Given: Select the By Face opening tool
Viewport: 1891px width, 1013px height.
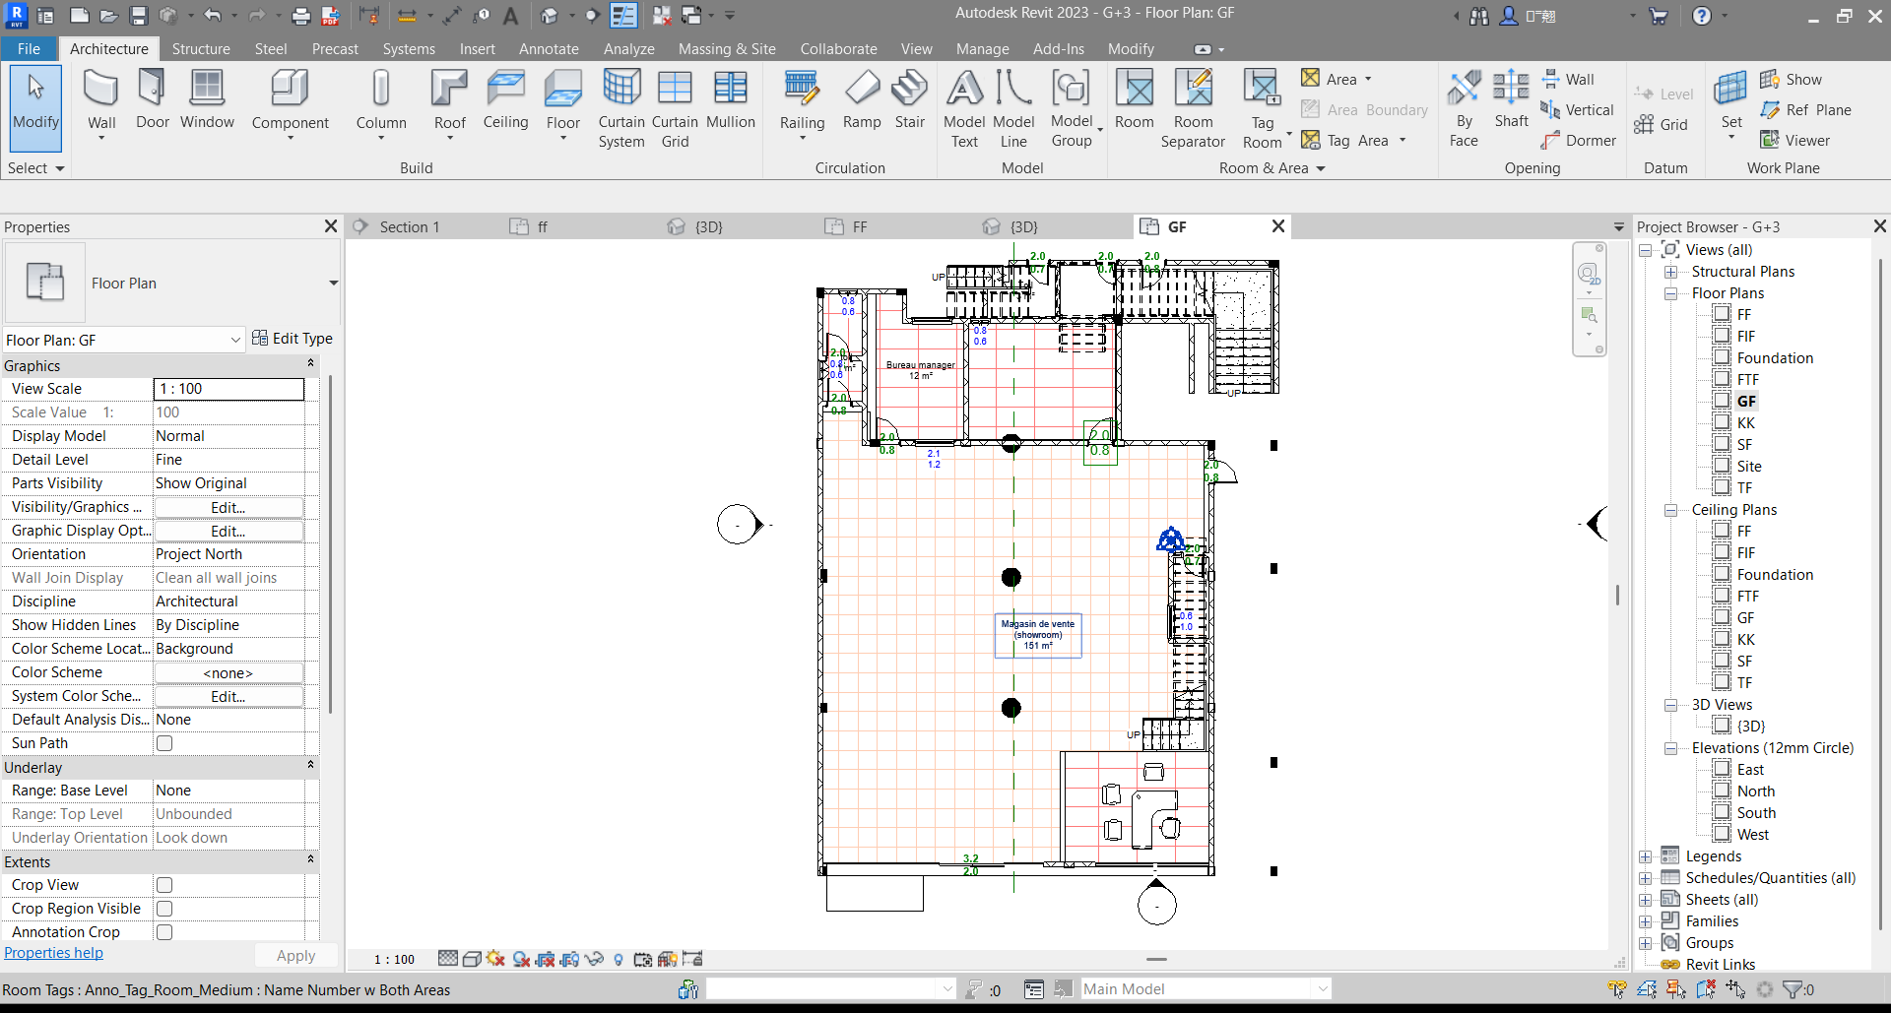Looking at the screenshot, I should 1464,109.
